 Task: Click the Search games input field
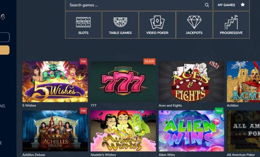point(139,5)
